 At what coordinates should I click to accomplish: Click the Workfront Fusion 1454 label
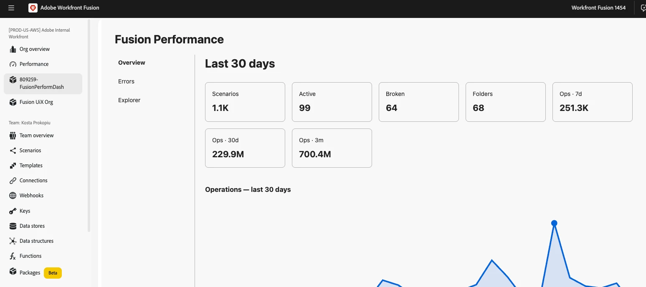[x=598, y=8]
